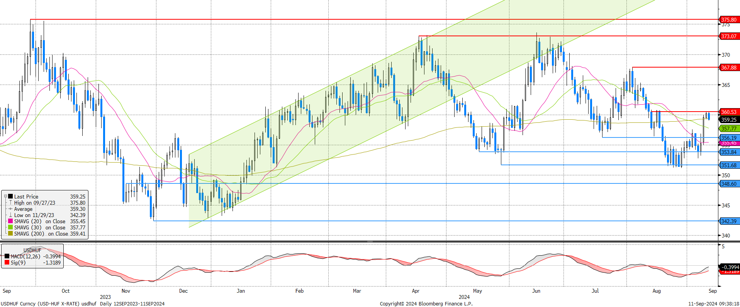Click the High on 09/27/23 marker icon
This screenshot has width=740, height=307.
[10, 202]
